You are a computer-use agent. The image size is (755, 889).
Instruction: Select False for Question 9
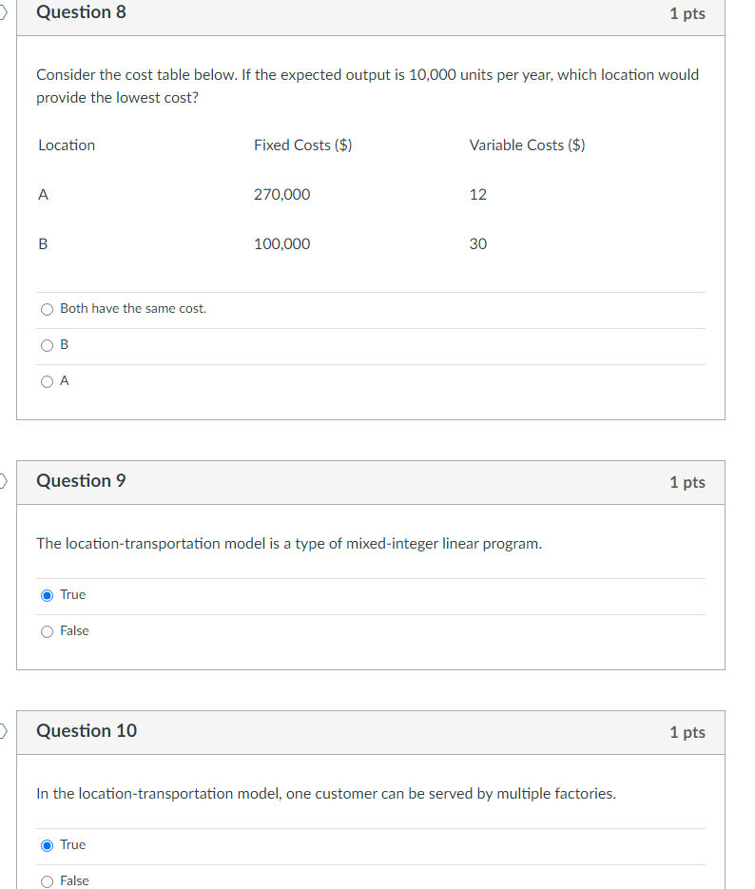click(47, 630)
